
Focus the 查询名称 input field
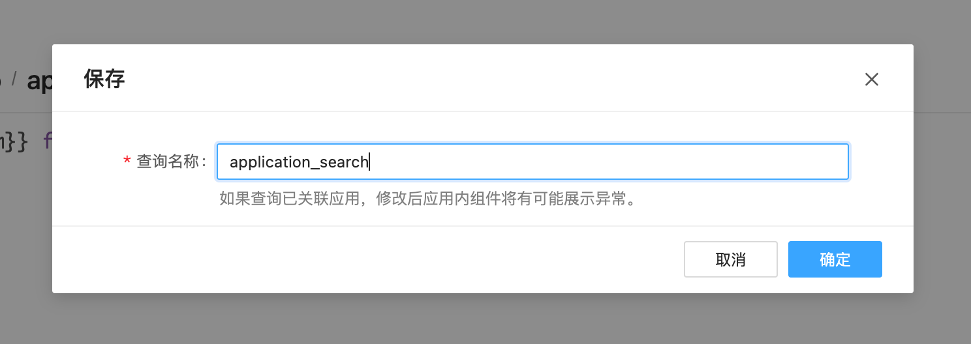tap(532, 162)
